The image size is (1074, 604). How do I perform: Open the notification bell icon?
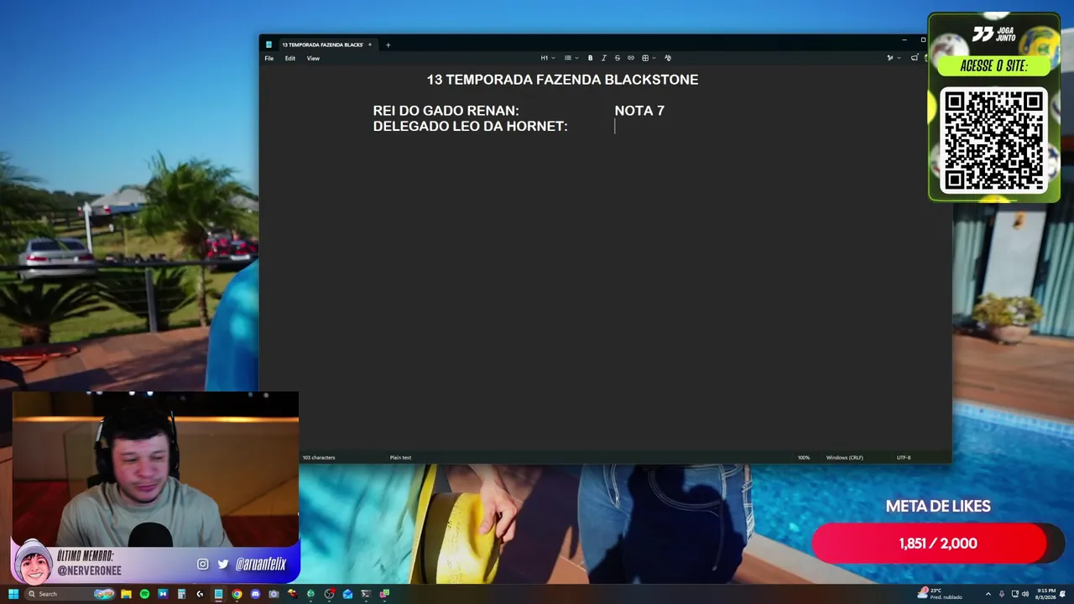(x=1062, y=594)
